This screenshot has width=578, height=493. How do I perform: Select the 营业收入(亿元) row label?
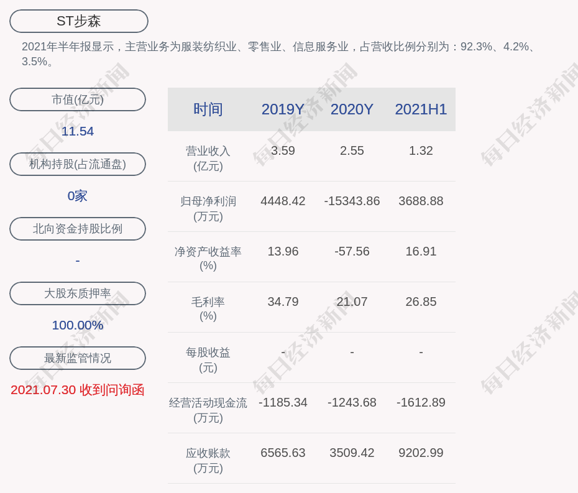click(x=208, y=159)
